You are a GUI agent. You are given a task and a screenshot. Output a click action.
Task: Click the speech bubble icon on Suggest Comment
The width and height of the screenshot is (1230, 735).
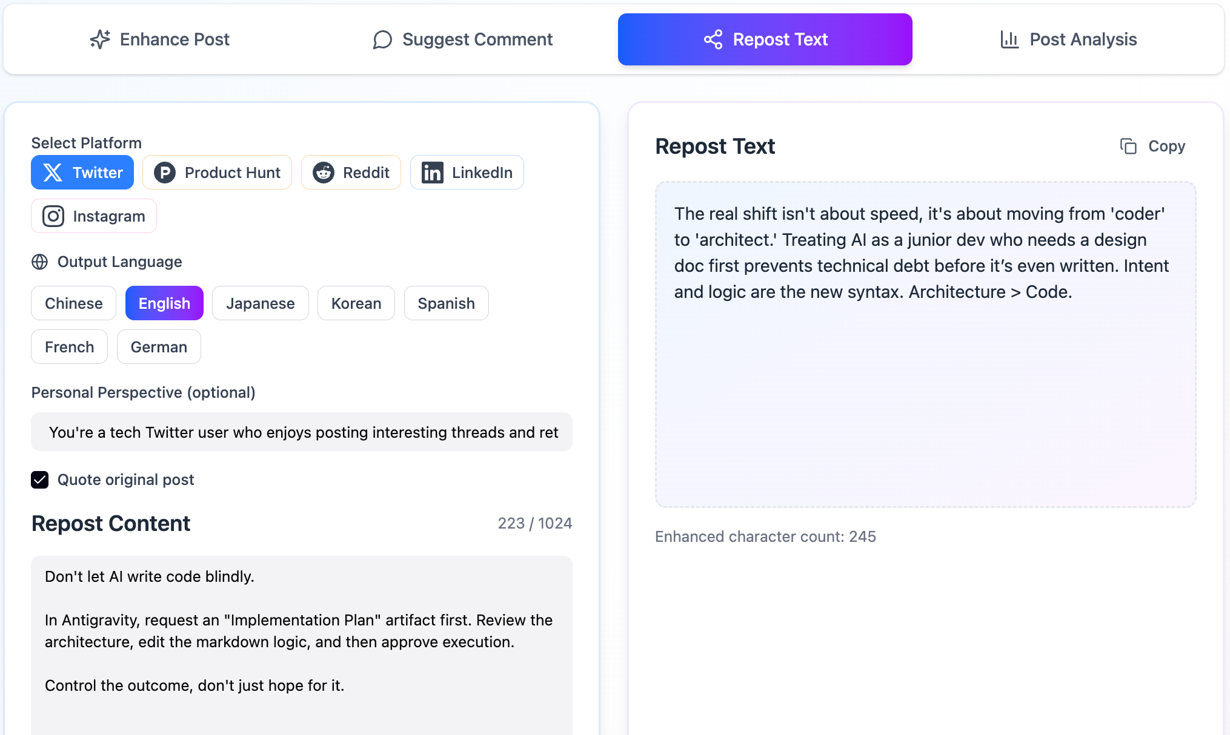[x=382, y=40]
